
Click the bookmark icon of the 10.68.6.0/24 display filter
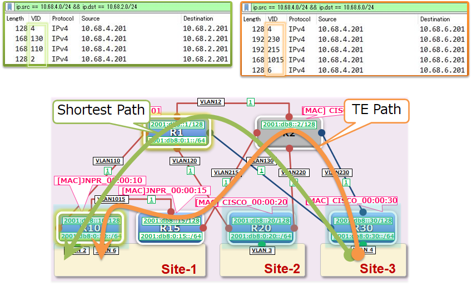coord(246,7)
